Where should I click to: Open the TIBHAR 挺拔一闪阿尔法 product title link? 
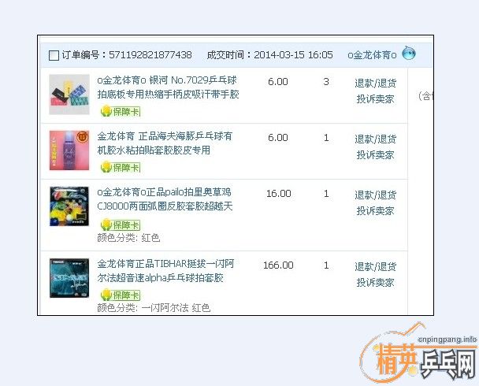(x=165, y=271)
